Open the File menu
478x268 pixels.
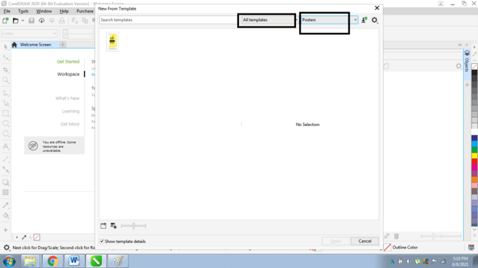pos(6,11)
